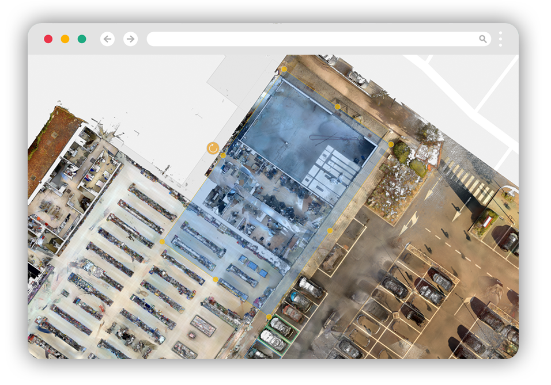Click the orange rotate handle on the selection
The height and width of the screenshot is (385, 551).
pos(213,148)
